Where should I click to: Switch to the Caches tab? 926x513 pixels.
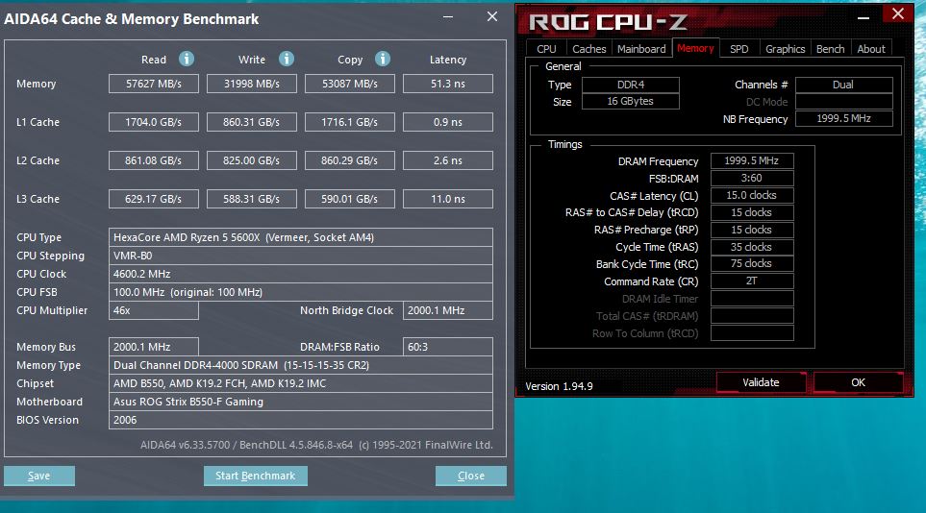point(588,49)
